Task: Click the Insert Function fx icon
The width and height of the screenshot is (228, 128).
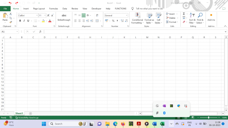Action: [40, 31]
